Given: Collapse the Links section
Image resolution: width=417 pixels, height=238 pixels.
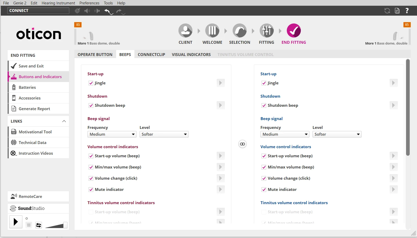Looking at the screenshot, I should (64, 121).
